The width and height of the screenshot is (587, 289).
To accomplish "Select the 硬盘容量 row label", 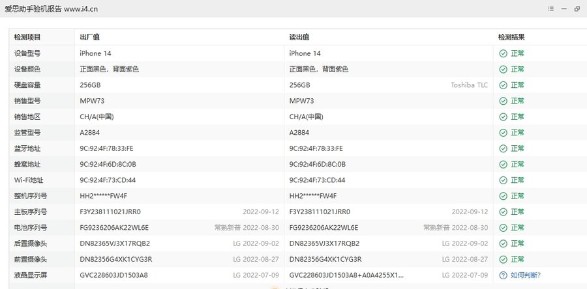I will (x=27, y=85).
